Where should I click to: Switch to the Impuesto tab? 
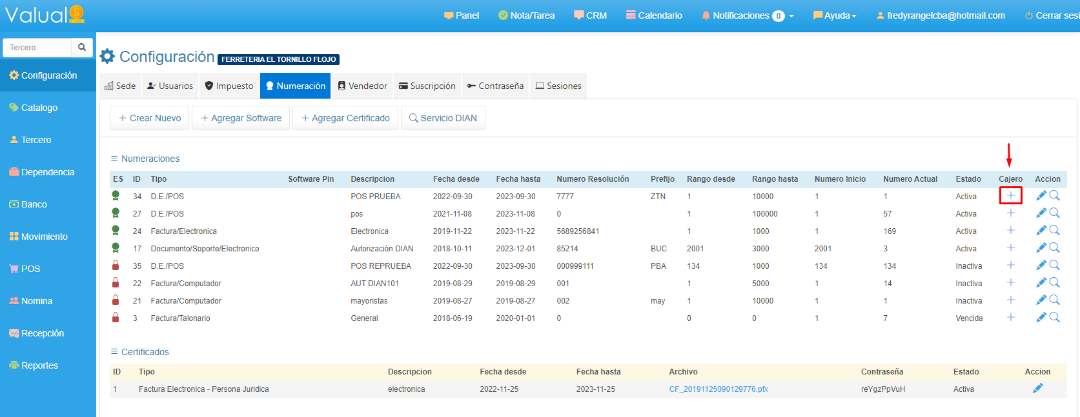tap(229, 86)
